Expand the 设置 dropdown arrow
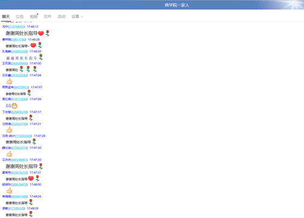This screenshot has width=304, height=218. pos(82,17)
